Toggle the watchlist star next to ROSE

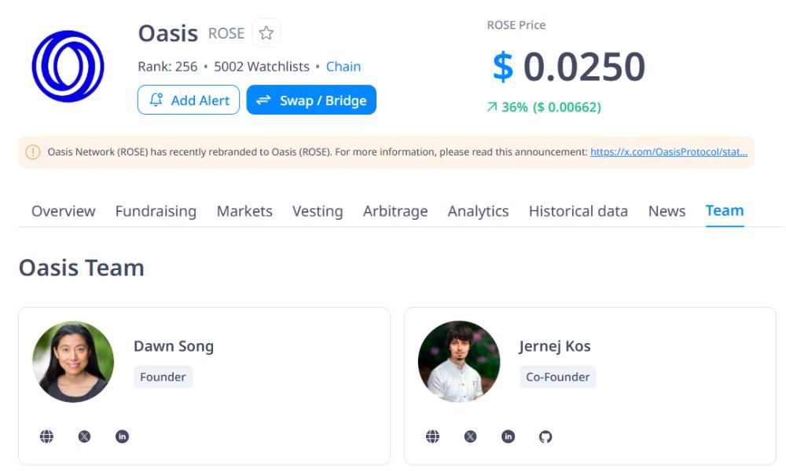pos(266,33)
